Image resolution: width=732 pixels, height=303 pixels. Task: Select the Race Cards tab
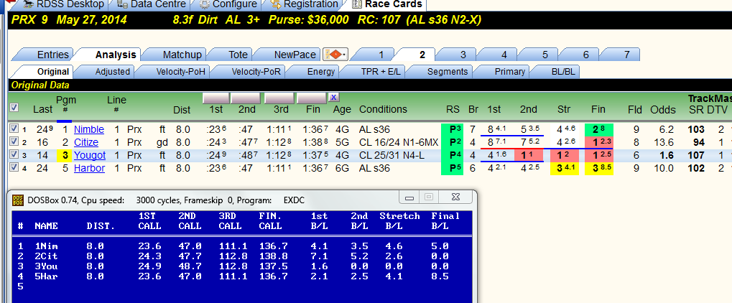click(x=387, y=4)
